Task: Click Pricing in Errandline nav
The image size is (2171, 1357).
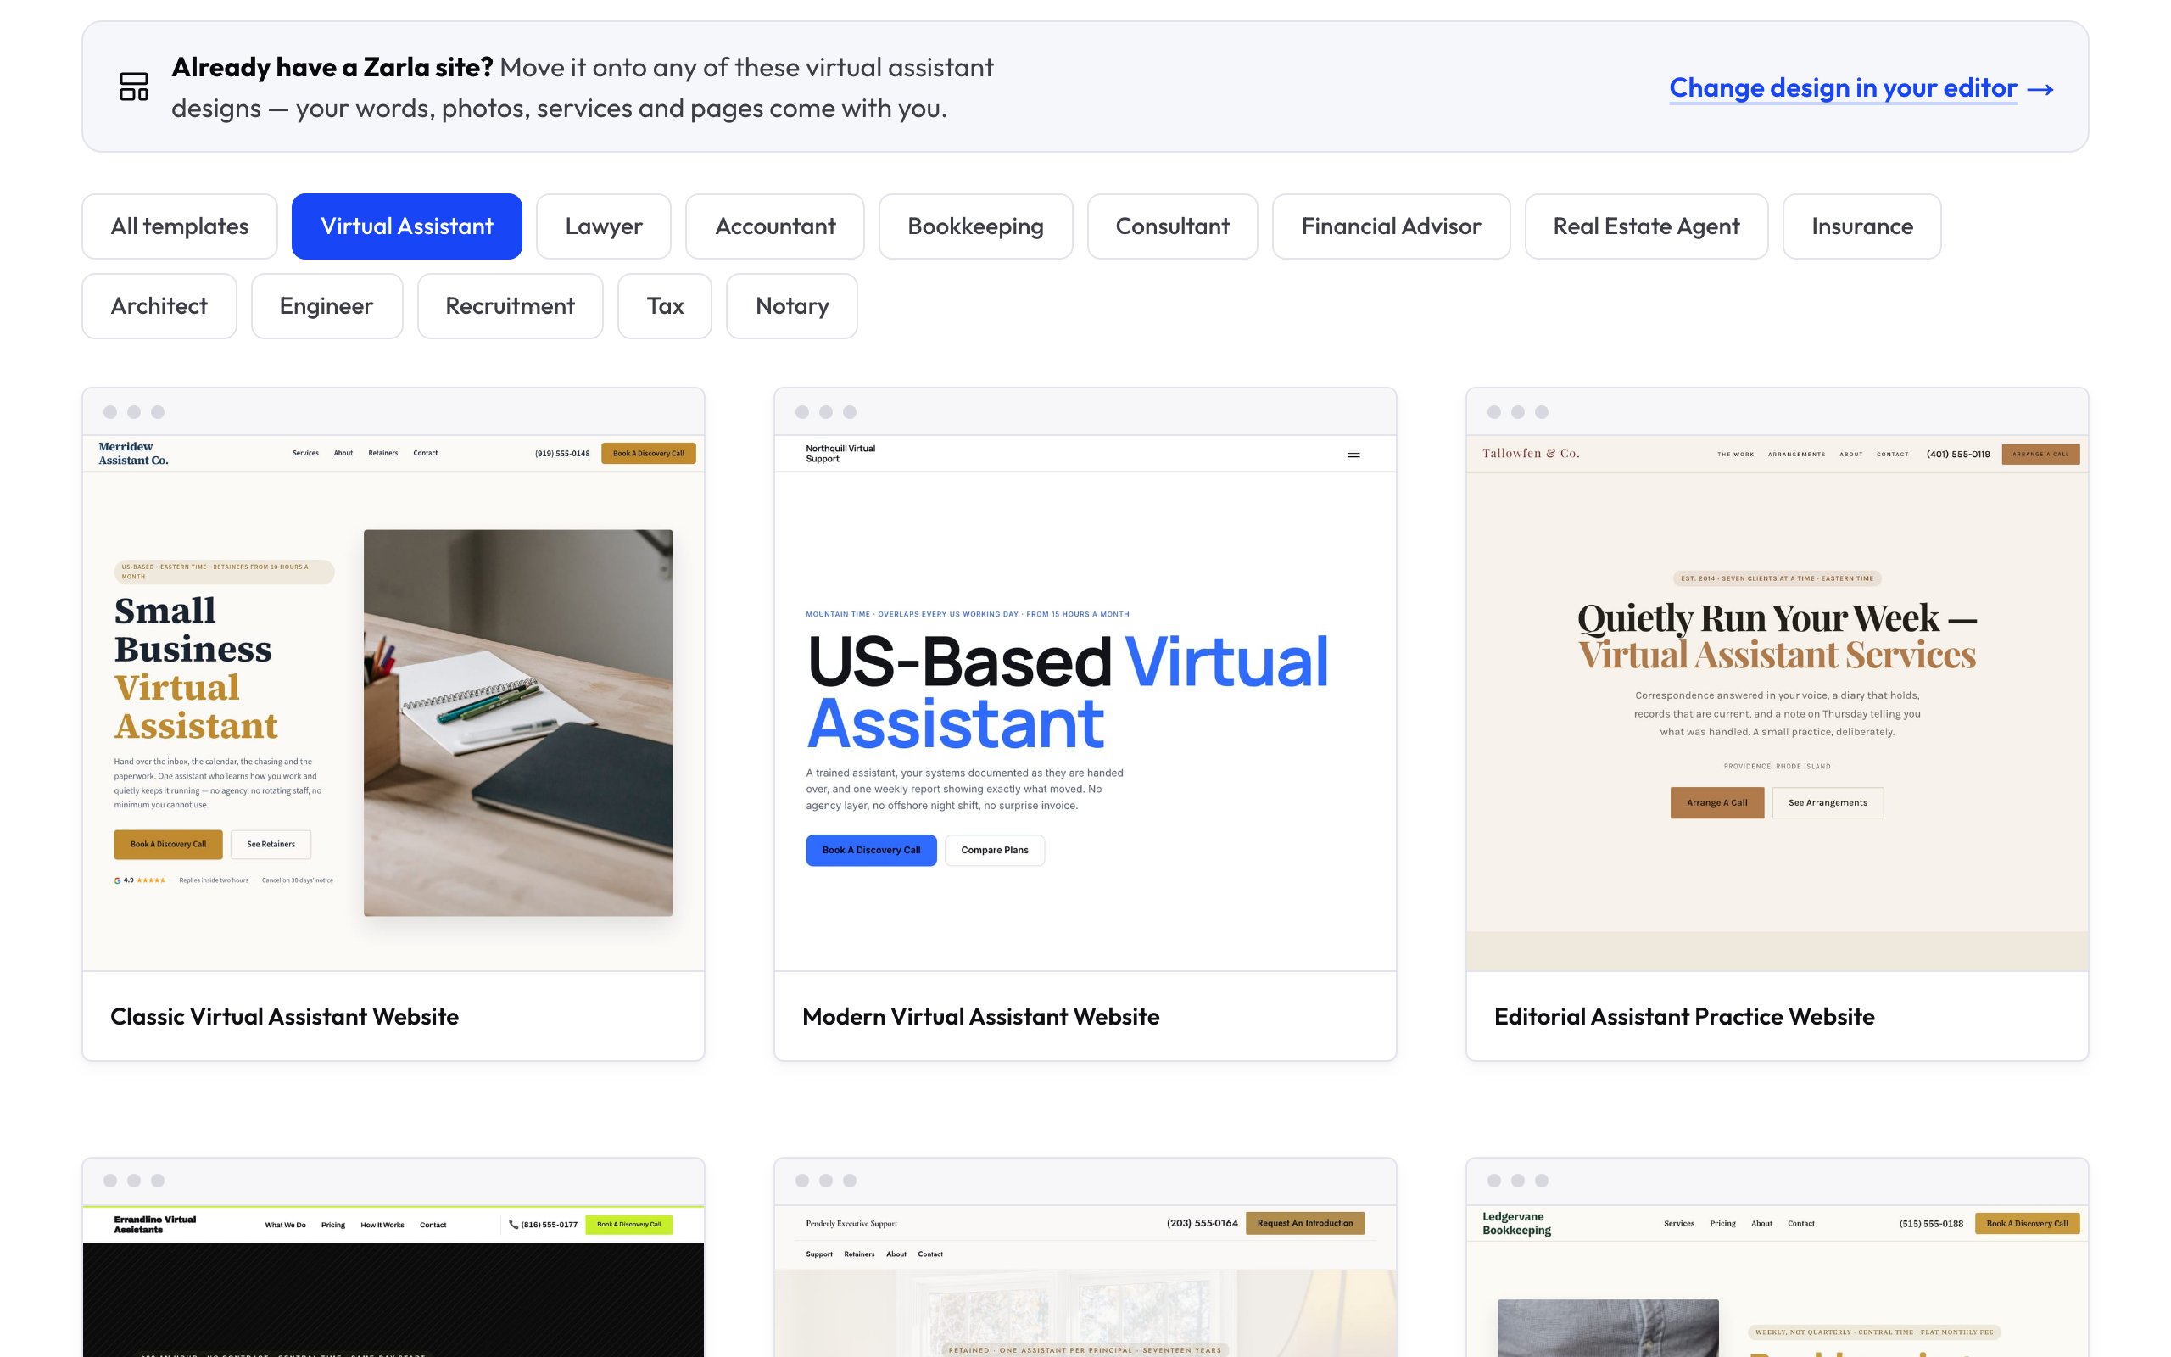Action: pos(332,1225)
